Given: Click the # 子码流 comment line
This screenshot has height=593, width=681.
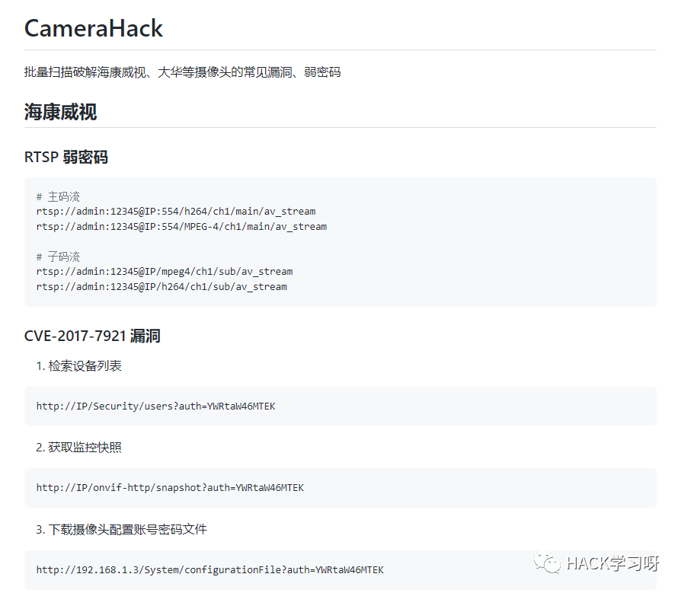Looking at the screenshot, I should point(58,257).
